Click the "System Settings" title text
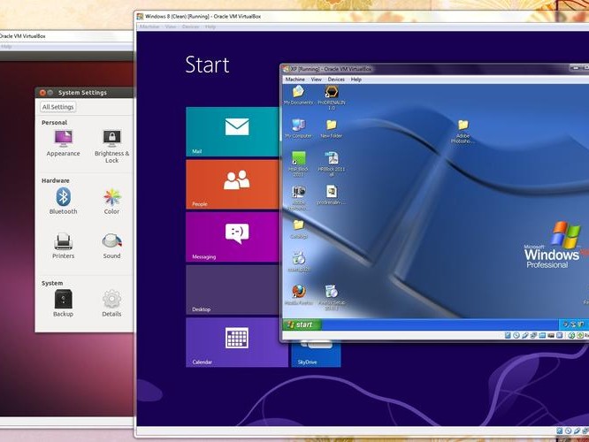Viewport: 589px width, 442px height. (x=82, y=93)
